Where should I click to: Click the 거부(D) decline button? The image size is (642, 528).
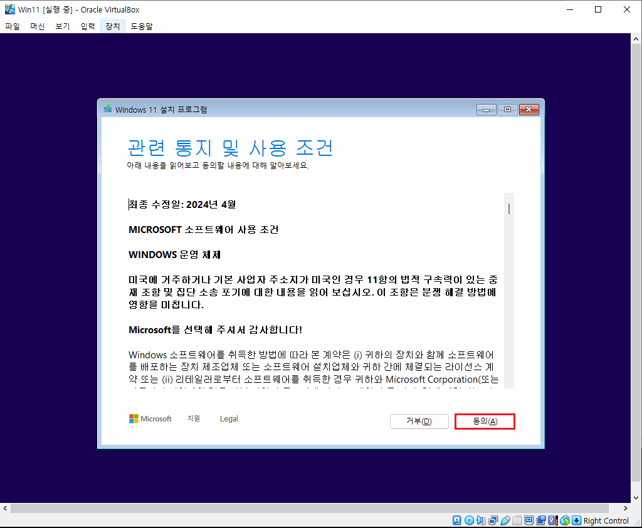[x=419, y=422]
